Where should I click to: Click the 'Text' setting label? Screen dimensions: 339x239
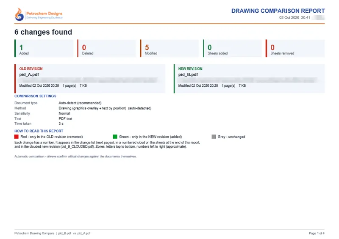18,119
